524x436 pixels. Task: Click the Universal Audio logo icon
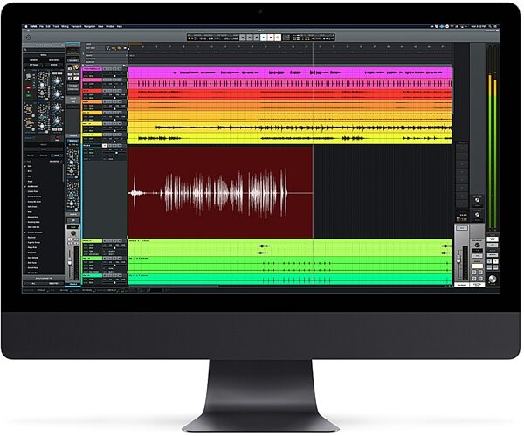click(30, 37)
